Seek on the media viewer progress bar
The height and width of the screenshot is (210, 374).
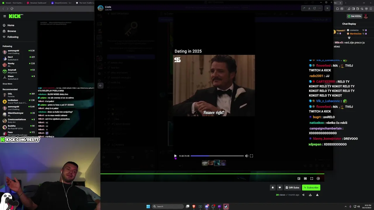pos(217,156)
